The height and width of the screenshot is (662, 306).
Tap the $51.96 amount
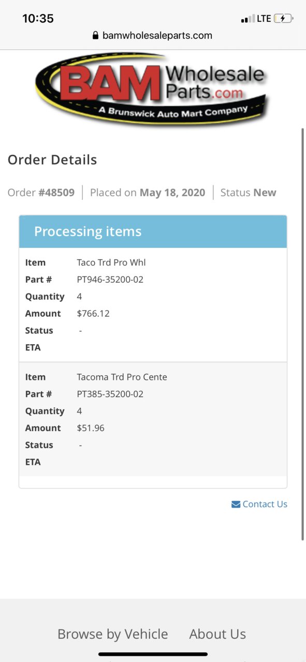click(91, 428)
